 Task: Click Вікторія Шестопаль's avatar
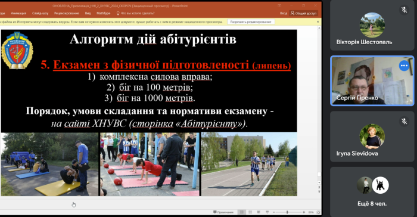(372, 25)
